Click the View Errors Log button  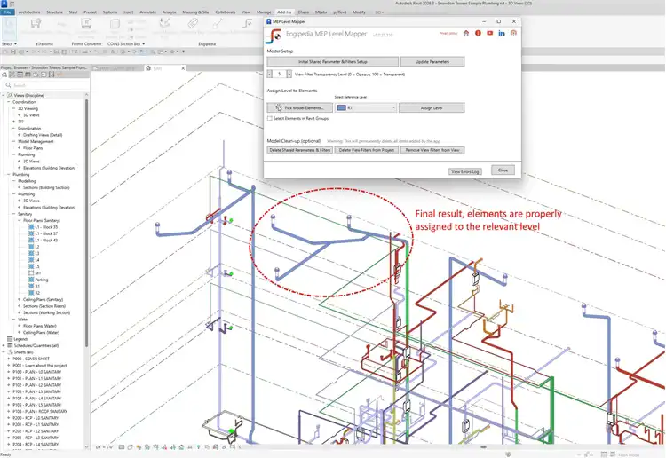point(464,171)
